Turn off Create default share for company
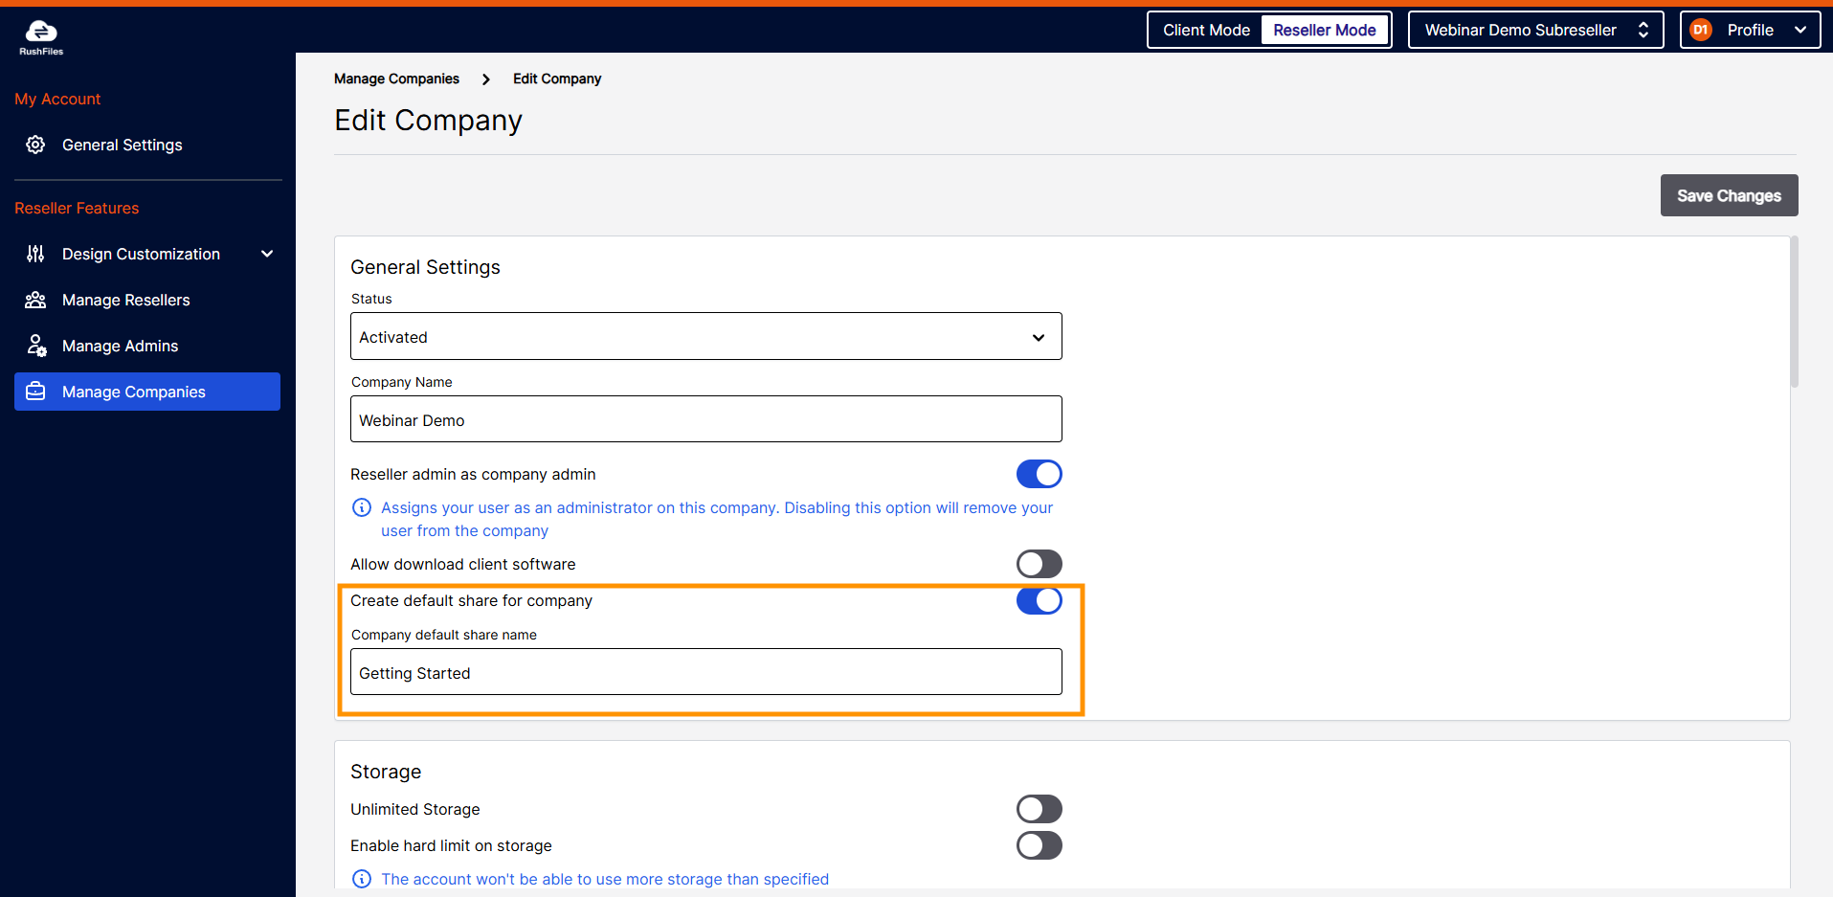The image size is (1833, 897). click(x=1039, y=600)
